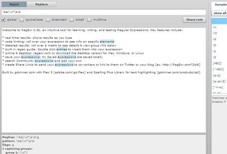Click the 'Welcome to RegExr 0.3b' text line
This screenshot has width=227, height=154.
tap(92, 30)
